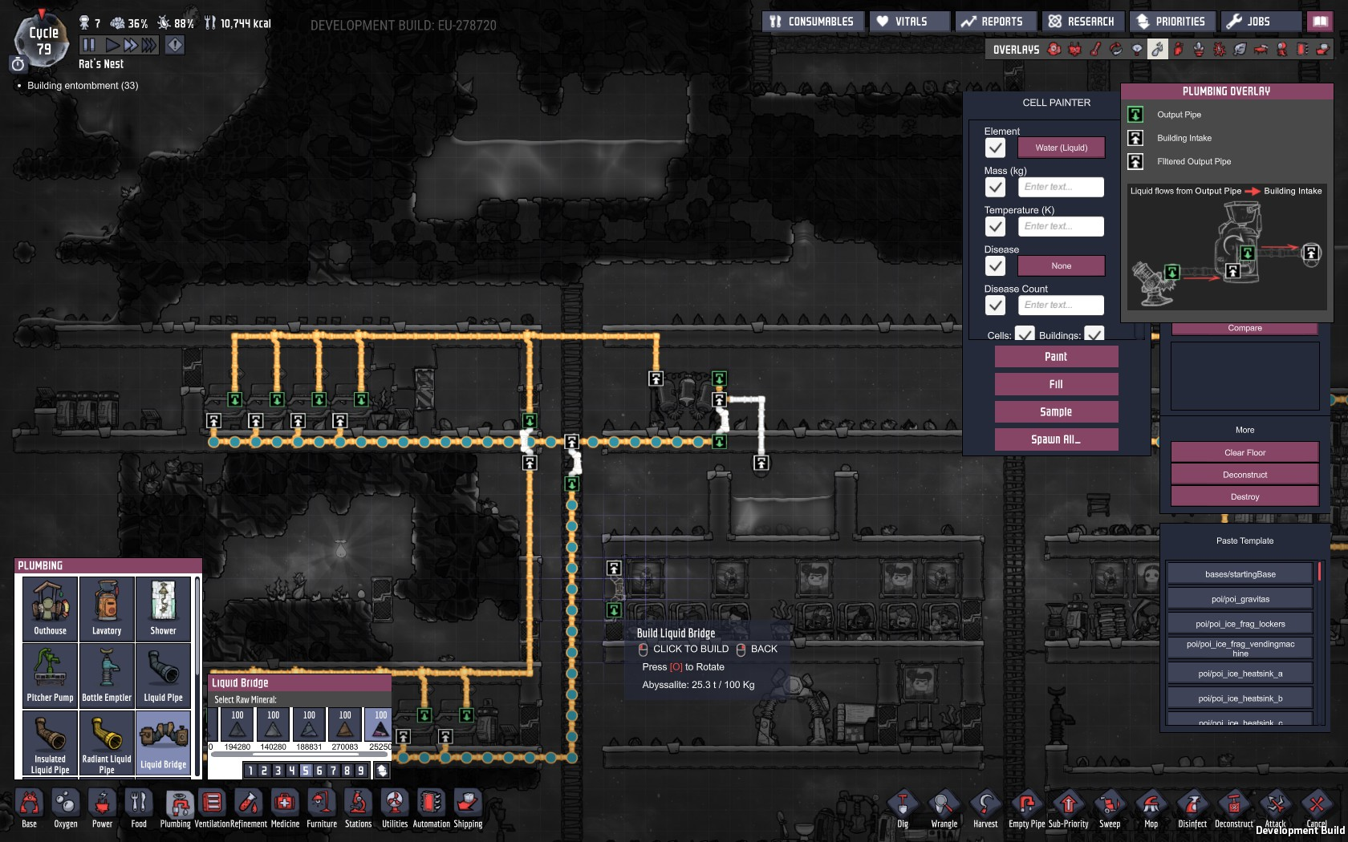1348x842 pixels.
Task: Click the Sample button
Action: click(1056, 412)
